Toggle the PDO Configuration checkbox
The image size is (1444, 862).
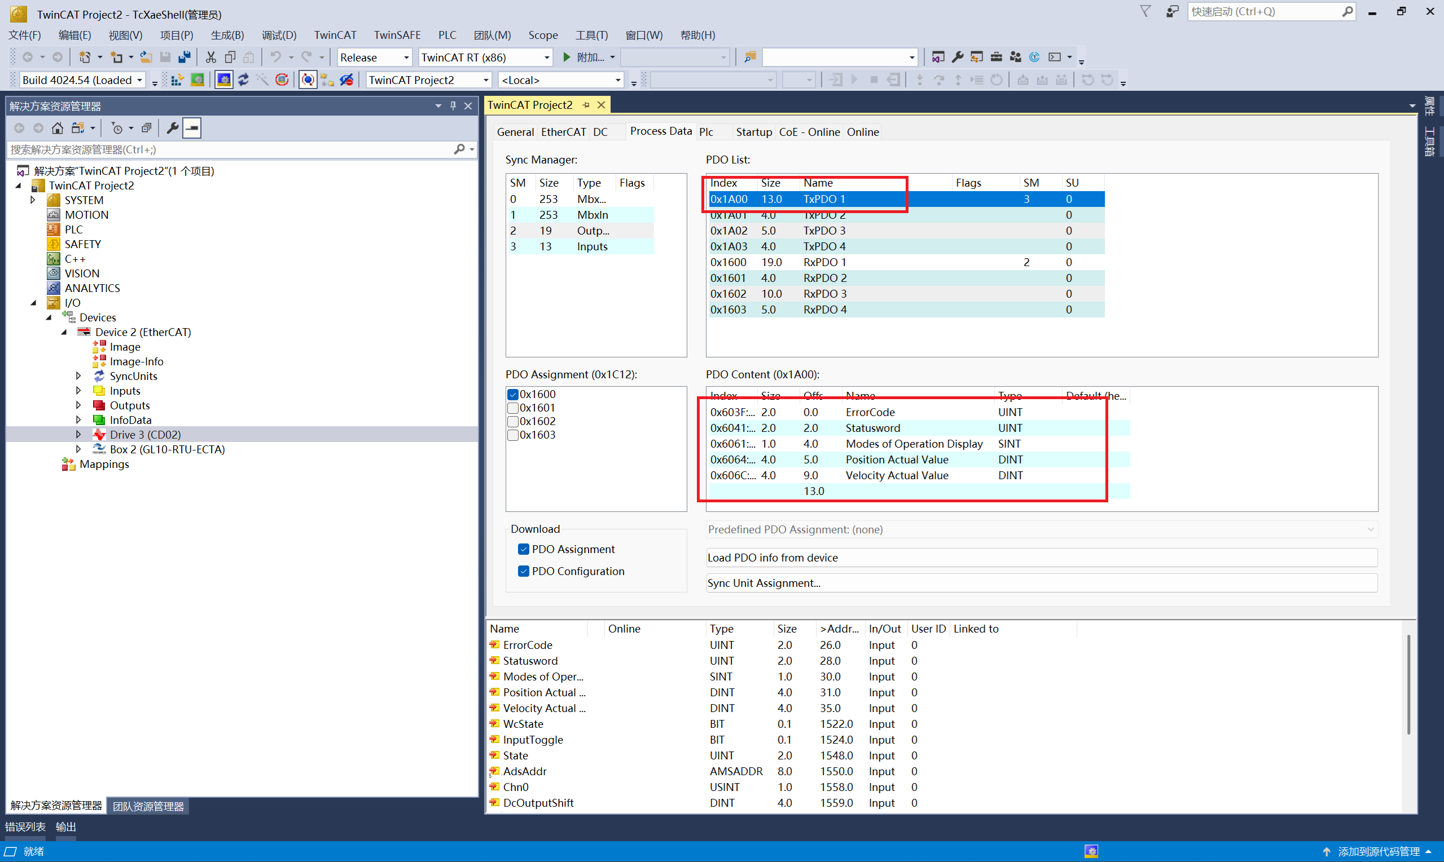(x=523, y=571)
